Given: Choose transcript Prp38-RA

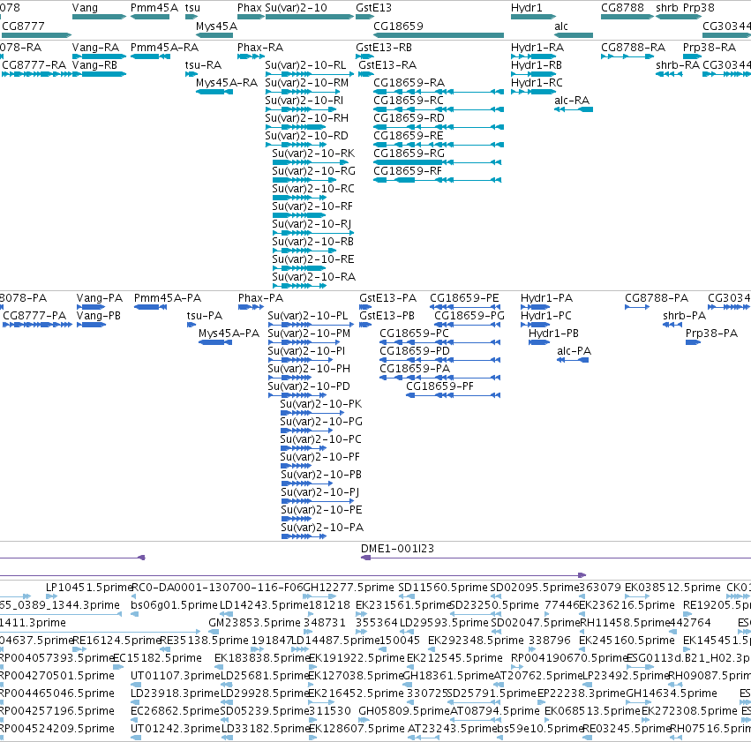Looking at the screenshot, I should coord(693,56).
